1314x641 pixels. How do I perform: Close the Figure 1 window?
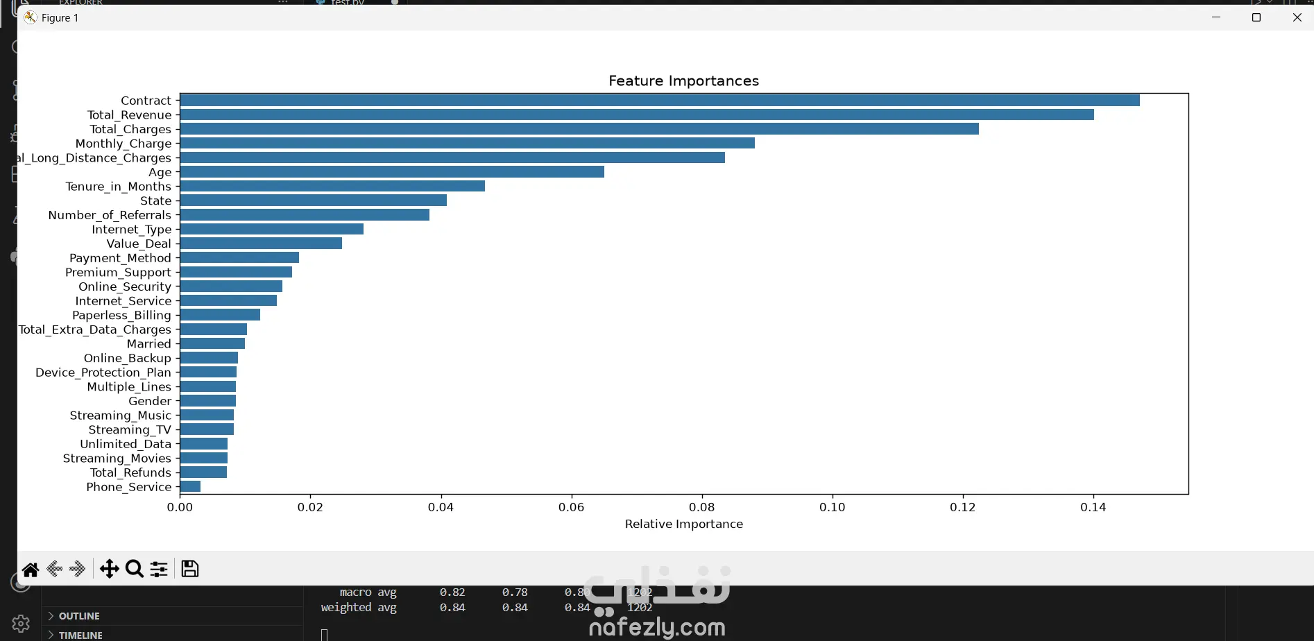pyautogui.click(x=1297, y=17)
